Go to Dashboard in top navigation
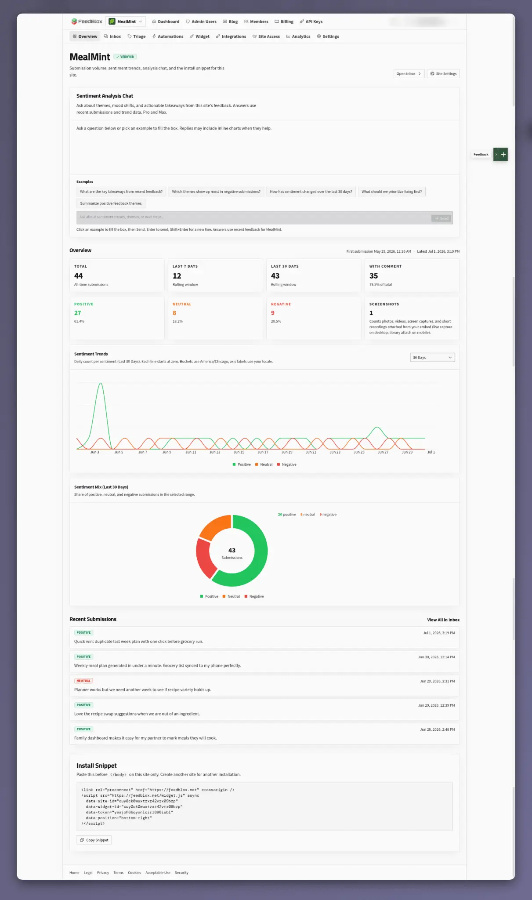 [x=166, y=22]
